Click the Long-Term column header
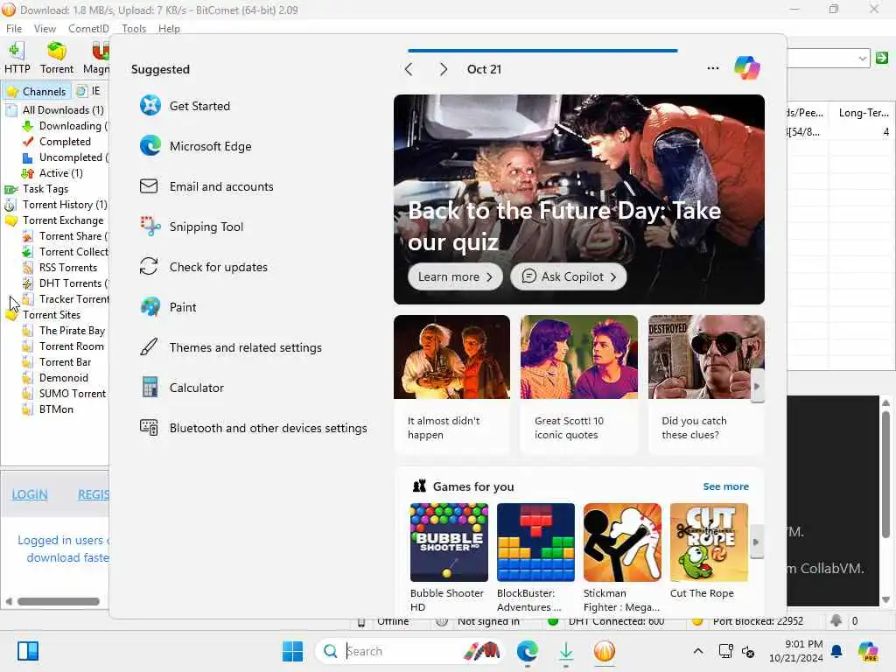The height and width of the screenshot is (672, 896). click(x=863, y=113)
